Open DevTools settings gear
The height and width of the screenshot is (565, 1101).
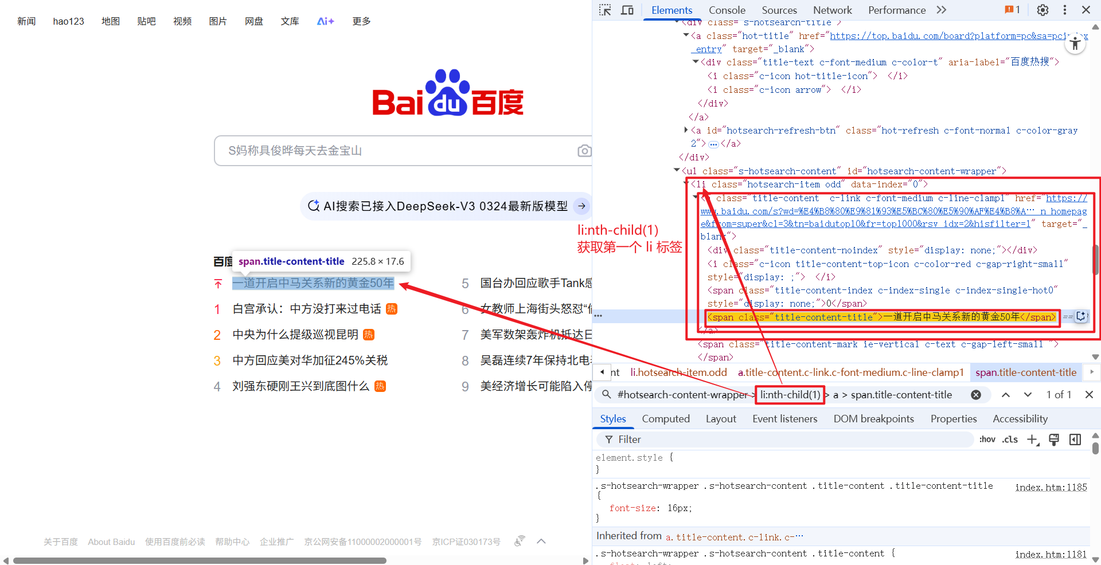[1043, 10]
